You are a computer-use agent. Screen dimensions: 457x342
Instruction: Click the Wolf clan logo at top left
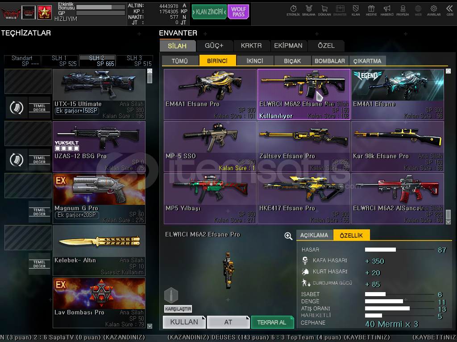tap(11, 13)
